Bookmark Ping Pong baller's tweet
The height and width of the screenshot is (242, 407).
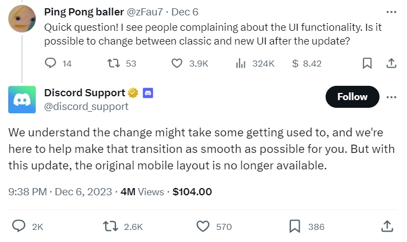[367, 64]
